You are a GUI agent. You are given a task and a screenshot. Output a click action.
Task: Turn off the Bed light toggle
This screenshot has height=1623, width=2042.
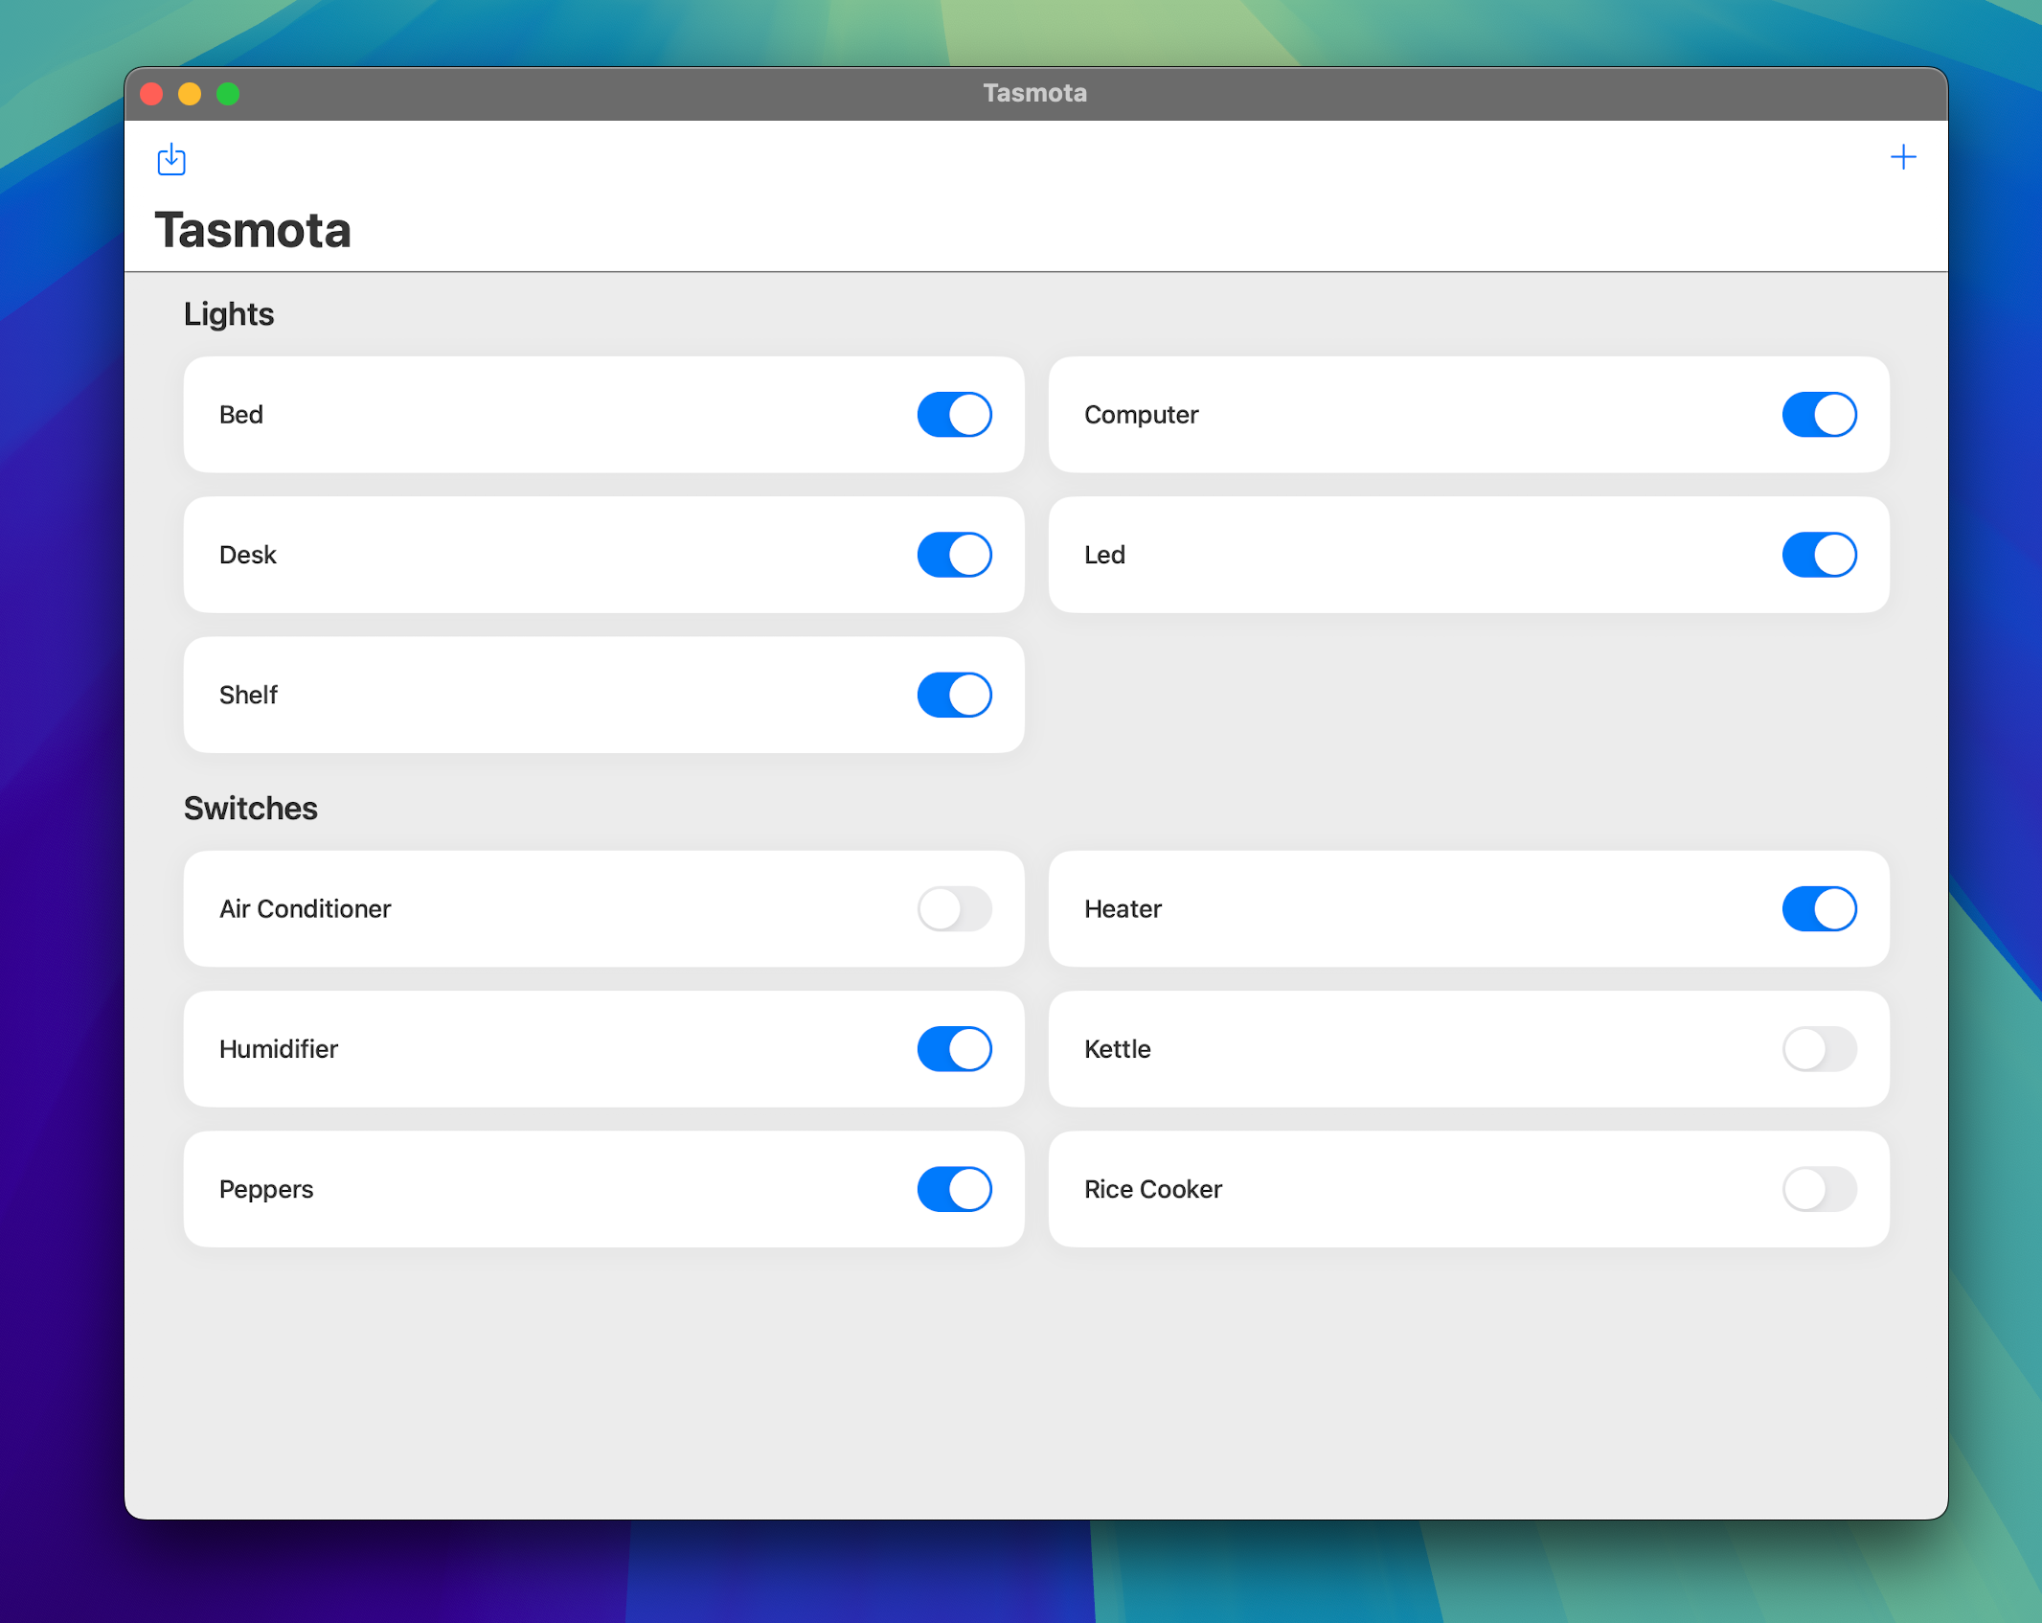[954, 415]
